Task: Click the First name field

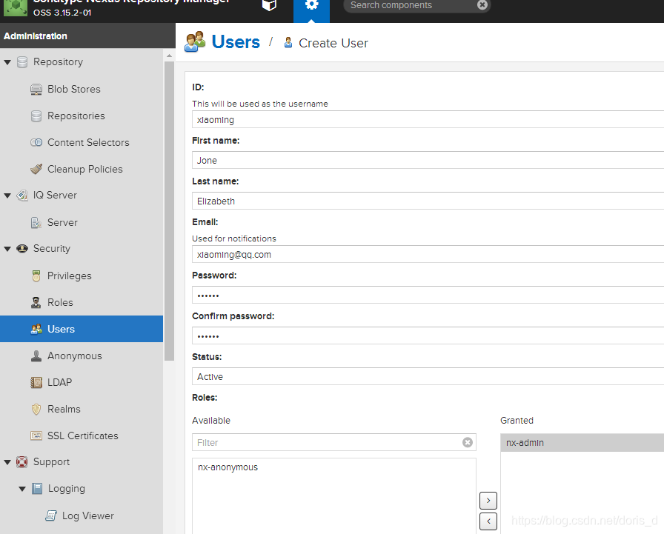Action: pos(428,161)
